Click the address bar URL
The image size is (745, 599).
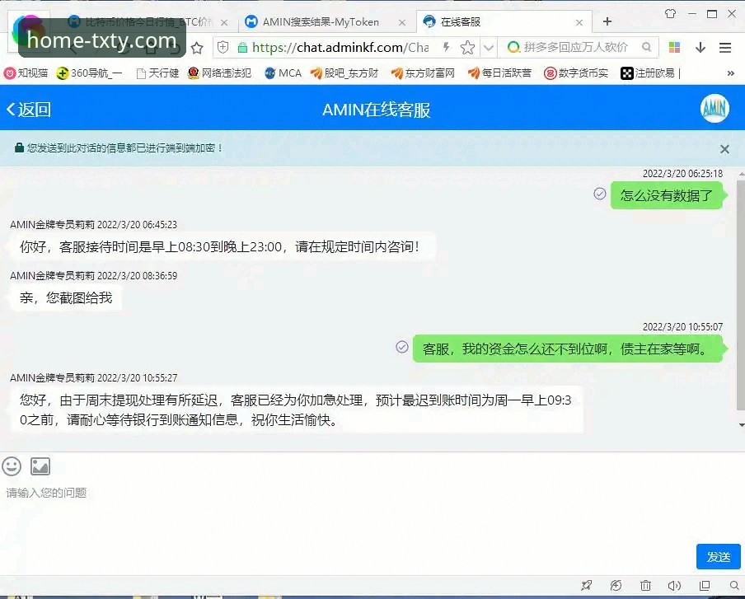(340, 48)
